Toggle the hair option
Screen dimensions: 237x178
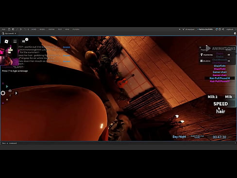click(x=220, y=111)
